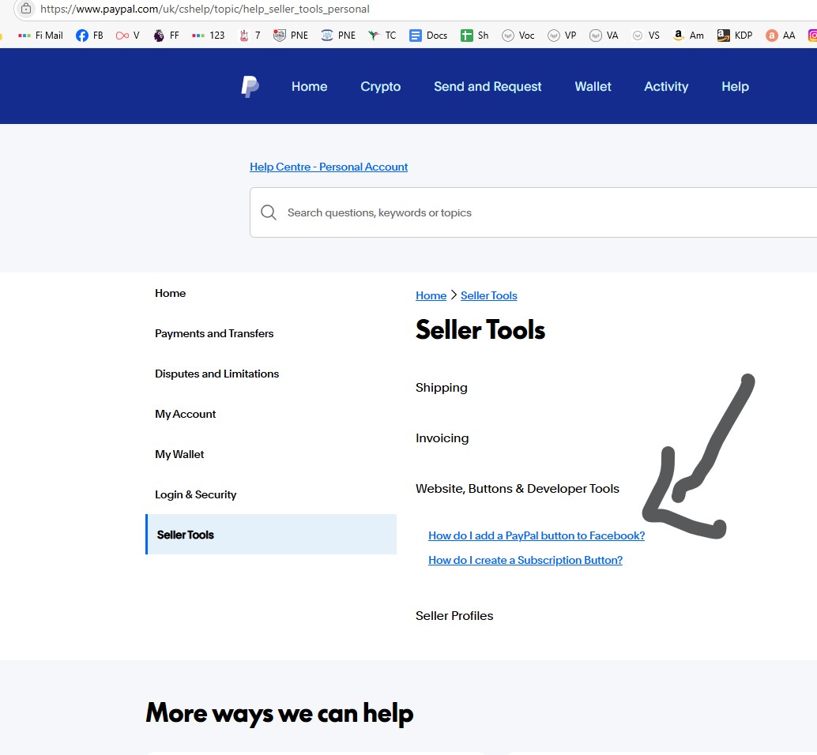Click the search magnifier icon
Image resolution: width=817 pixels, height=755 pixels.
click(269, 212)
